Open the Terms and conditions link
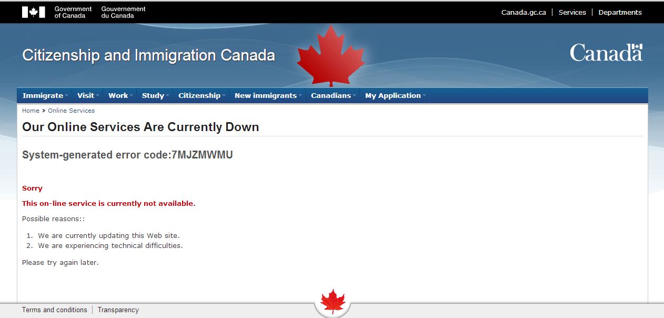The height and width of the screenshot is (318, 664). point(54,310)
